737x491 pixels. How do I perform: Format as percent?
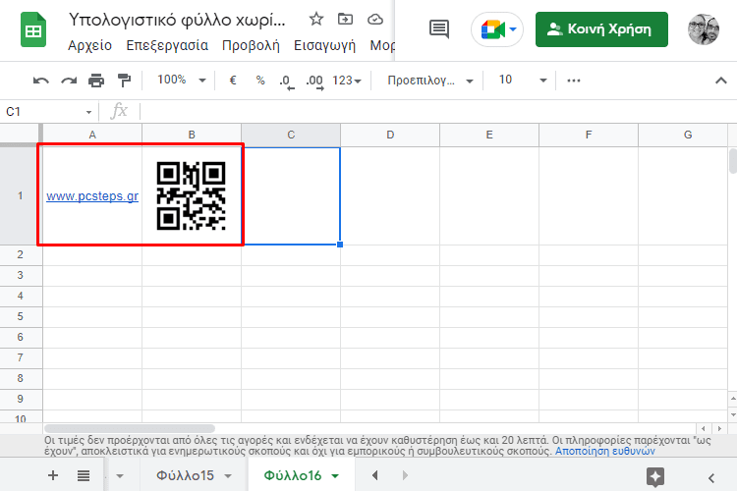[260, 81]
